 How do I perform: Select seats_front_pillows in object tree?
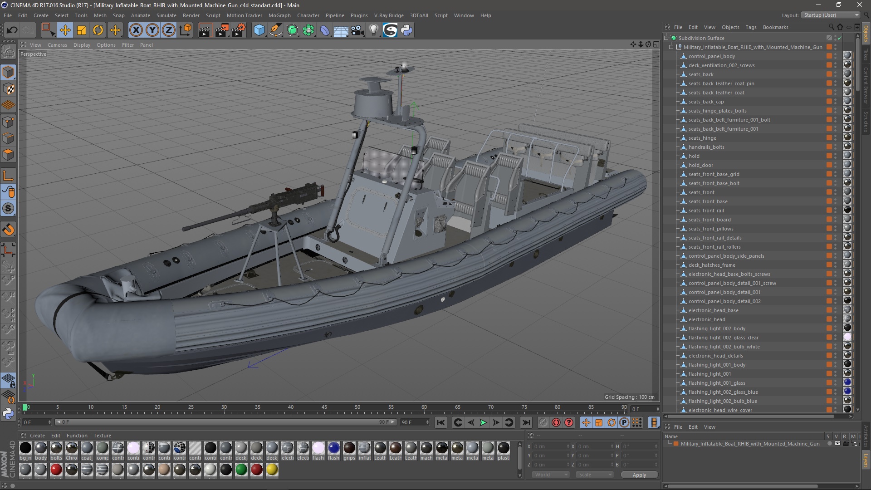(710, 229)
